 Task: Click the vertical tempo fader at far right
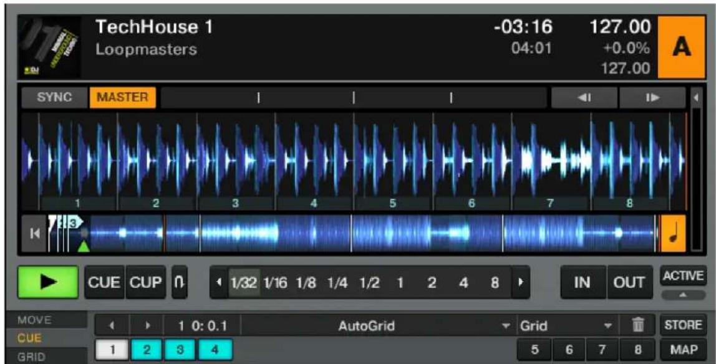[697, 180]
